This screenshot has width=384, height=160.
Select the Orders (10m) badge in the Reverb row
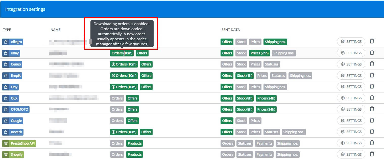click(124, 132)
